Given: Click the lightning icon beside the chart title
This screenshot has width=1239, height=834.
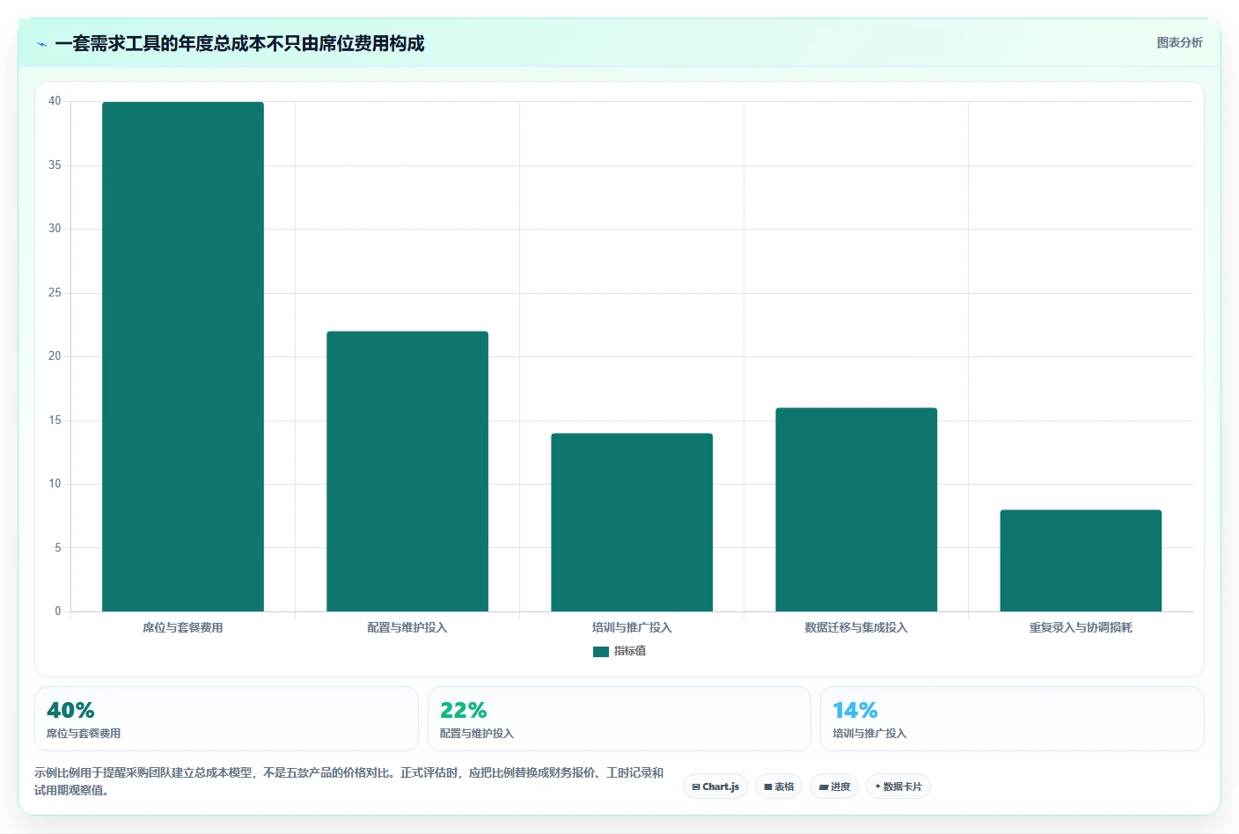Looking at the screenshot, I should 42,44.
